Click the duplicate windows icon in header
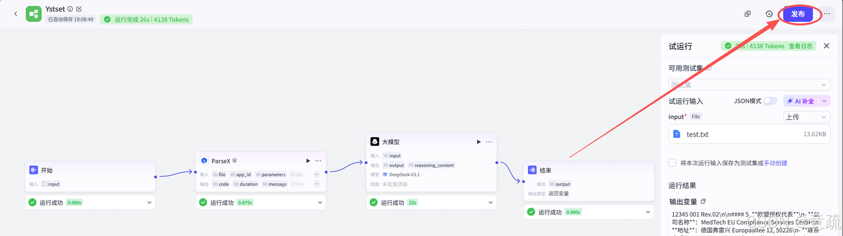 pos(748,14)
